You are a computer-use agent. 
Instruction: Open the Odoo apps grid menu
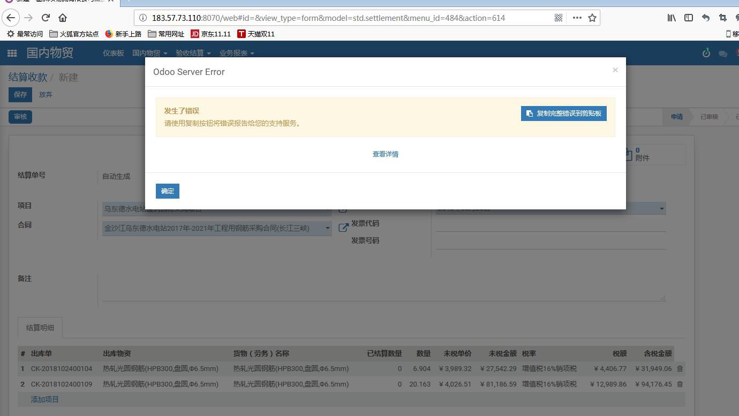pos(12,53)
